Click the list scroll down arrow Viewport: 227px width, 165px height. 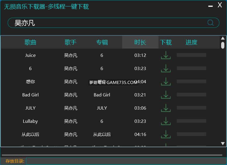(x=223, y=143)
